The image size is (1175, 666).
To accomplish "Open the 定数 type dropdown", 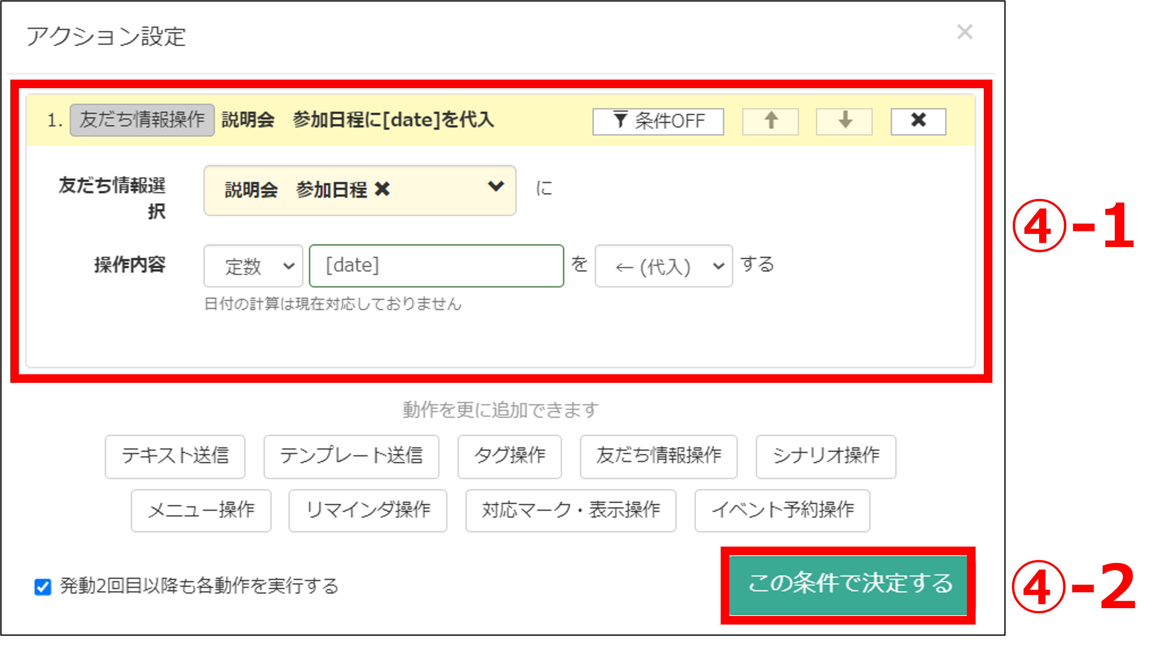I will (x=253, y=266).
